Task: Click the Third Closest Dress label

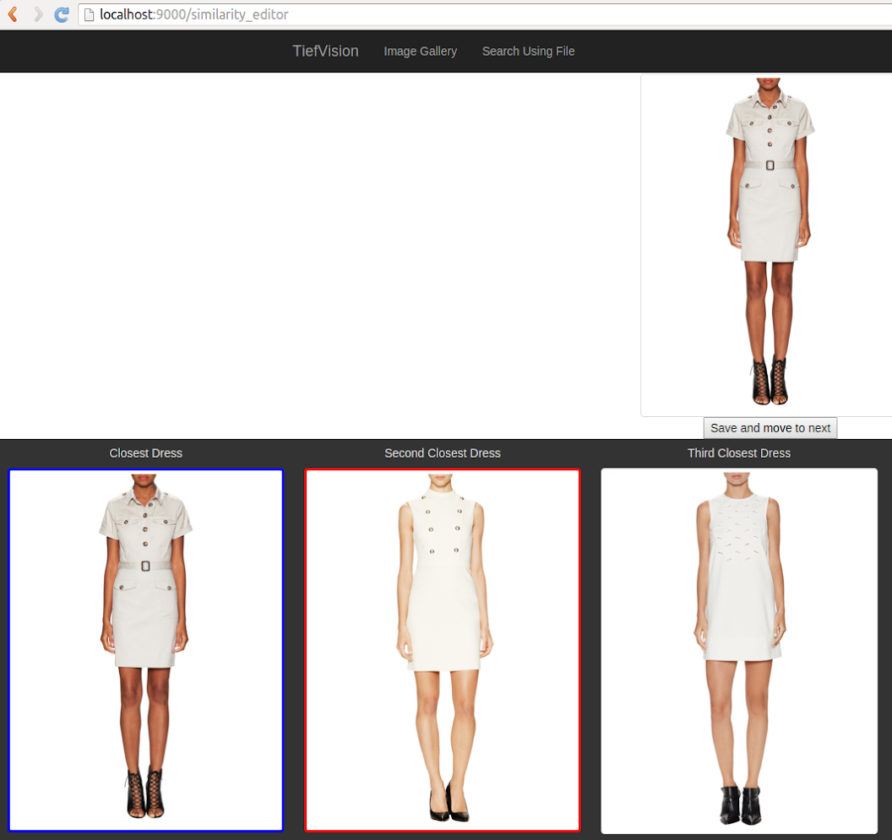Action: click(x=738, y=453)
